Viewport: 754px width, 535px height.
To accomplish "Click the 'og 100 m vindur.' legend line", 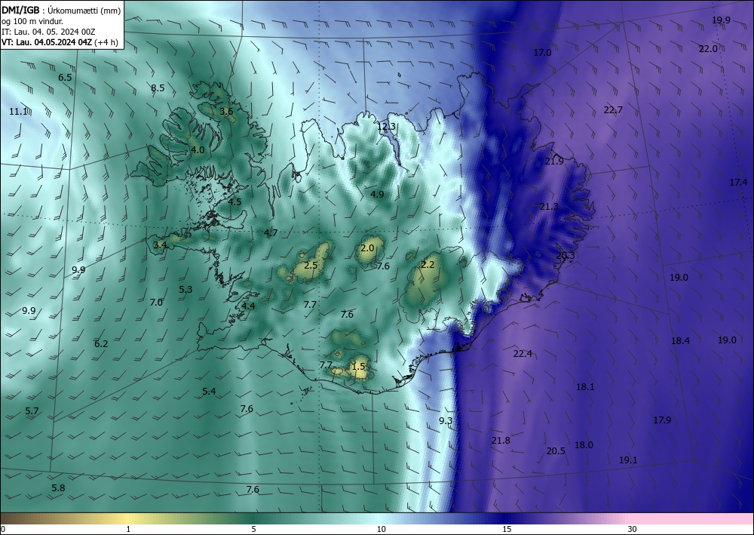I will pyautogui.click(x=32, y=21).
